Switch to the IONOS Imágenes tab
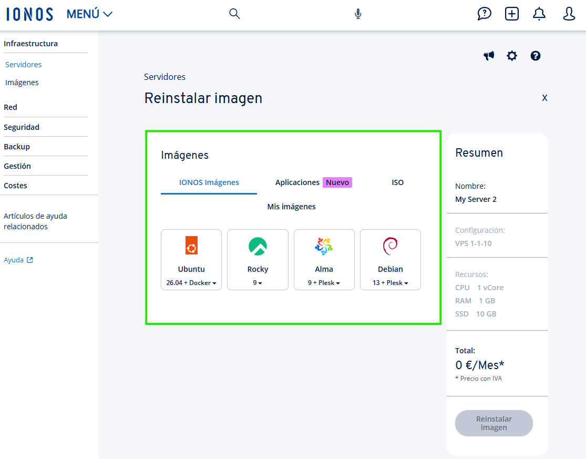Viewport: 586px width, 459px height. [209, 182]
